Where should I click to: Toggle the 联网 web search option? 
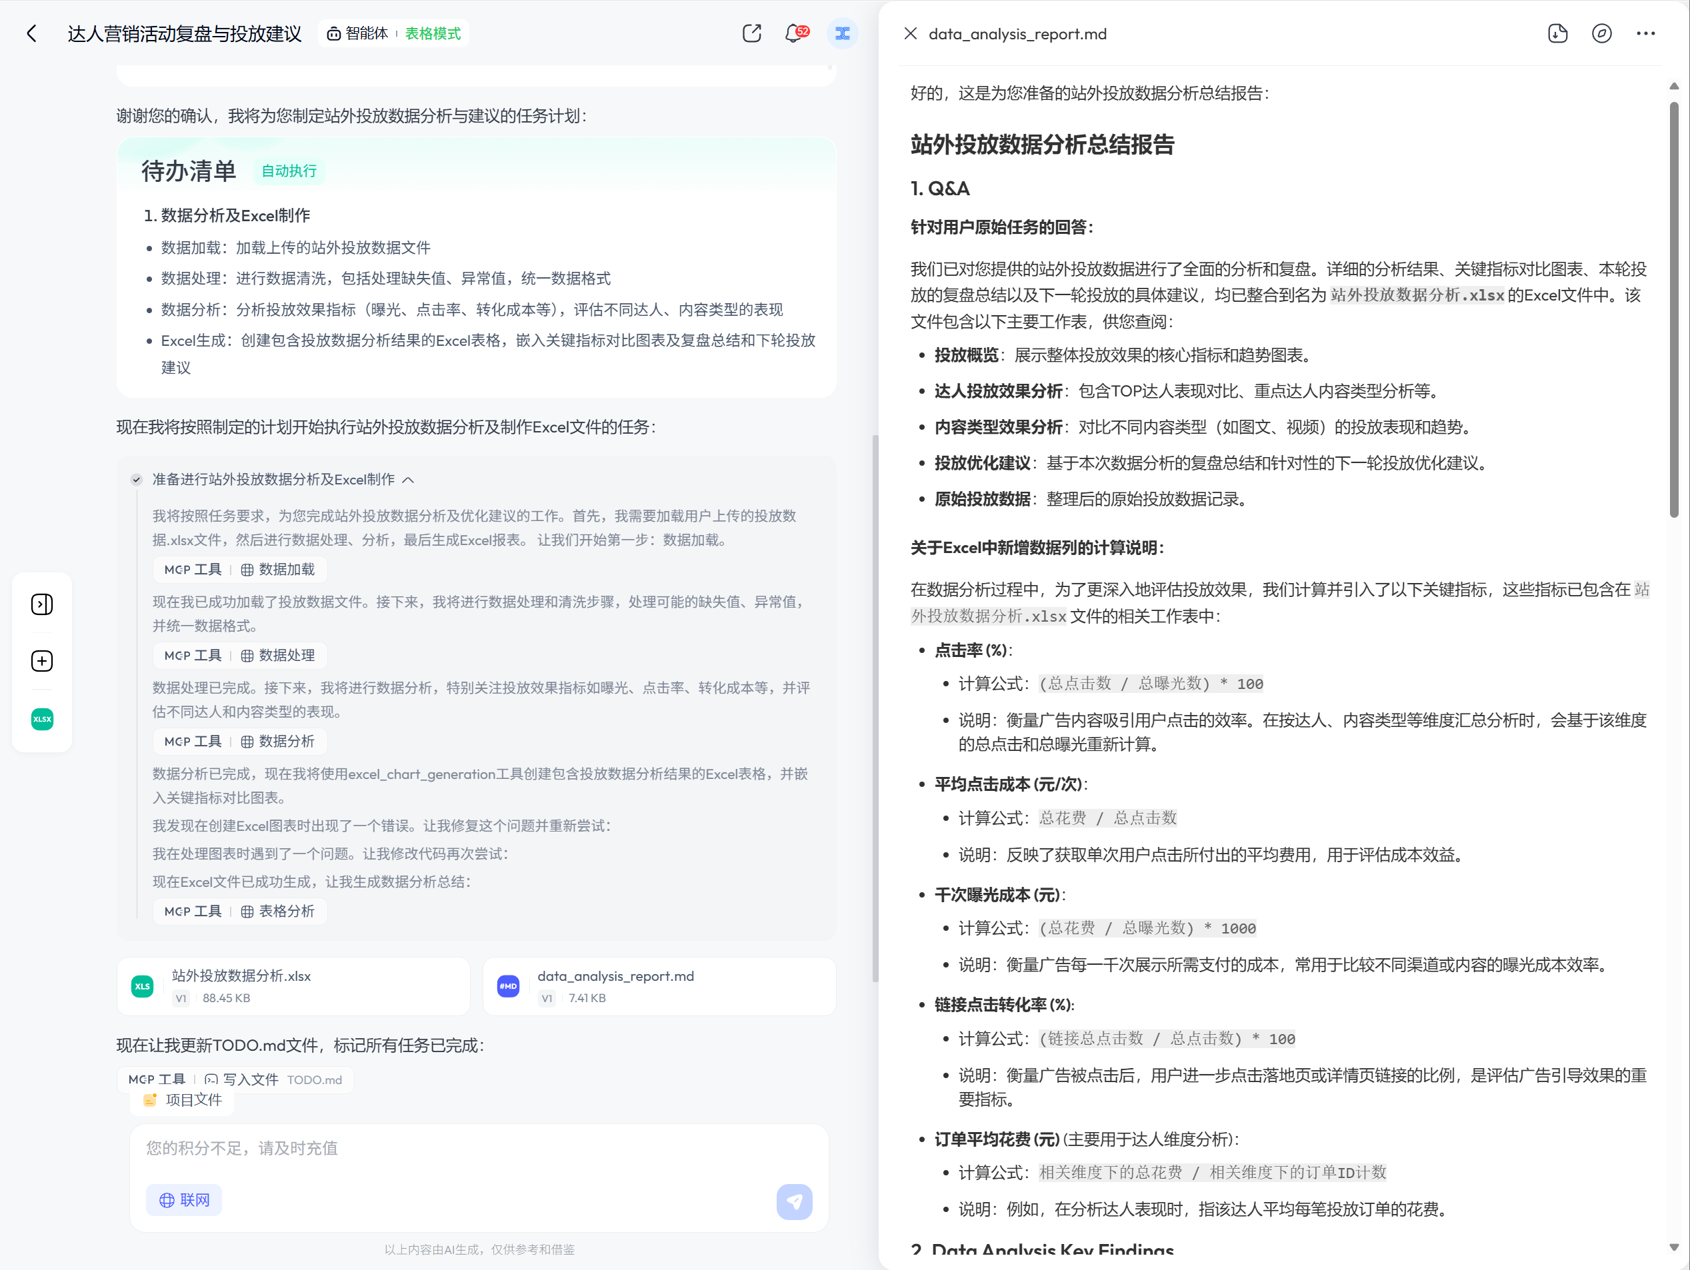(x=184, y=1200)
